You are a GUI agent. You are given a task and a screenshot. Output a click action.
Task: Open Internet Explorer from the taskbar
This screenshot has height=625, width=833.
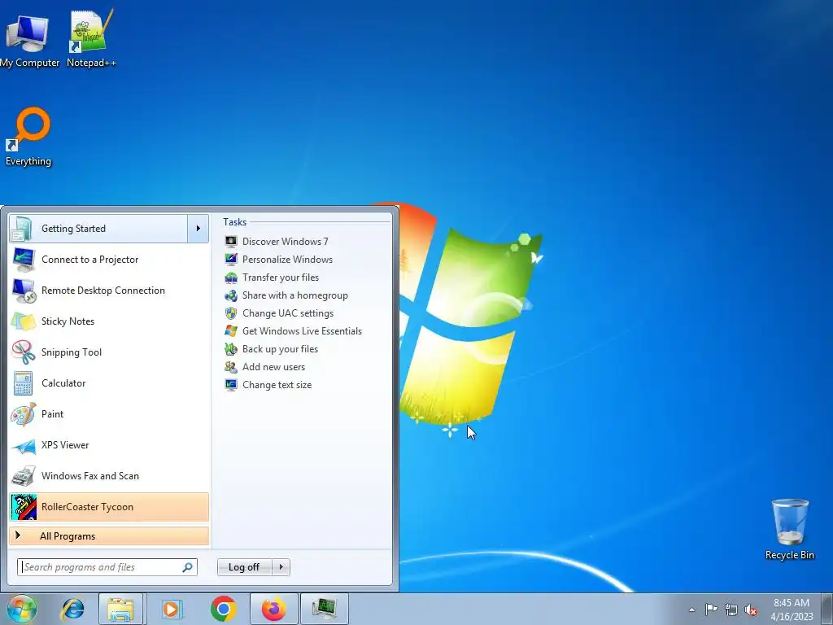pyautogui.click(x=72, y=609)
